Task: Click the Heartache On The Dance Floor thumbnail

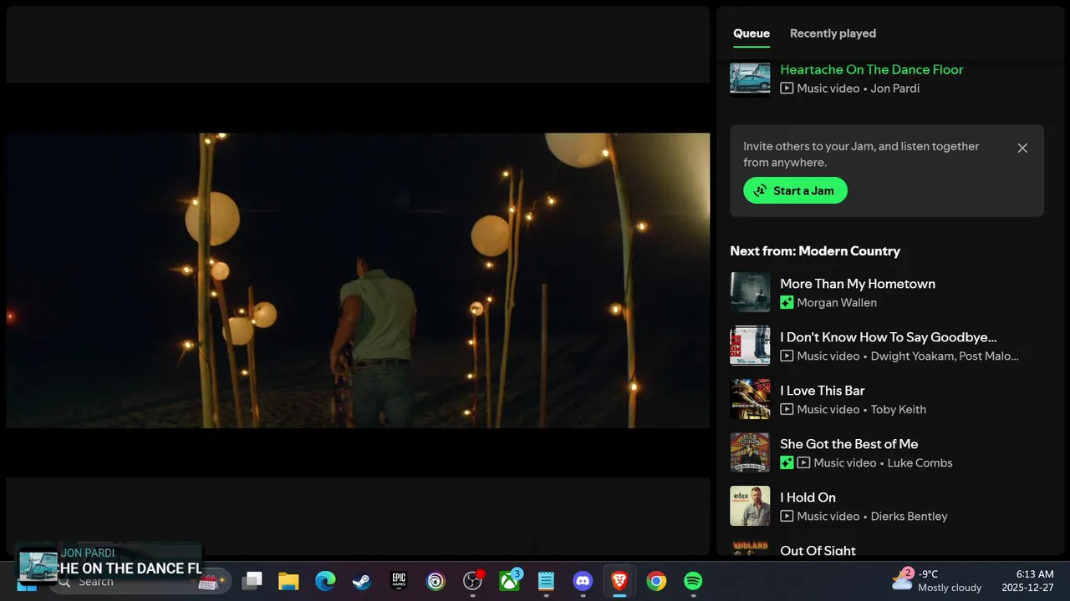Action: pos(750,78)
